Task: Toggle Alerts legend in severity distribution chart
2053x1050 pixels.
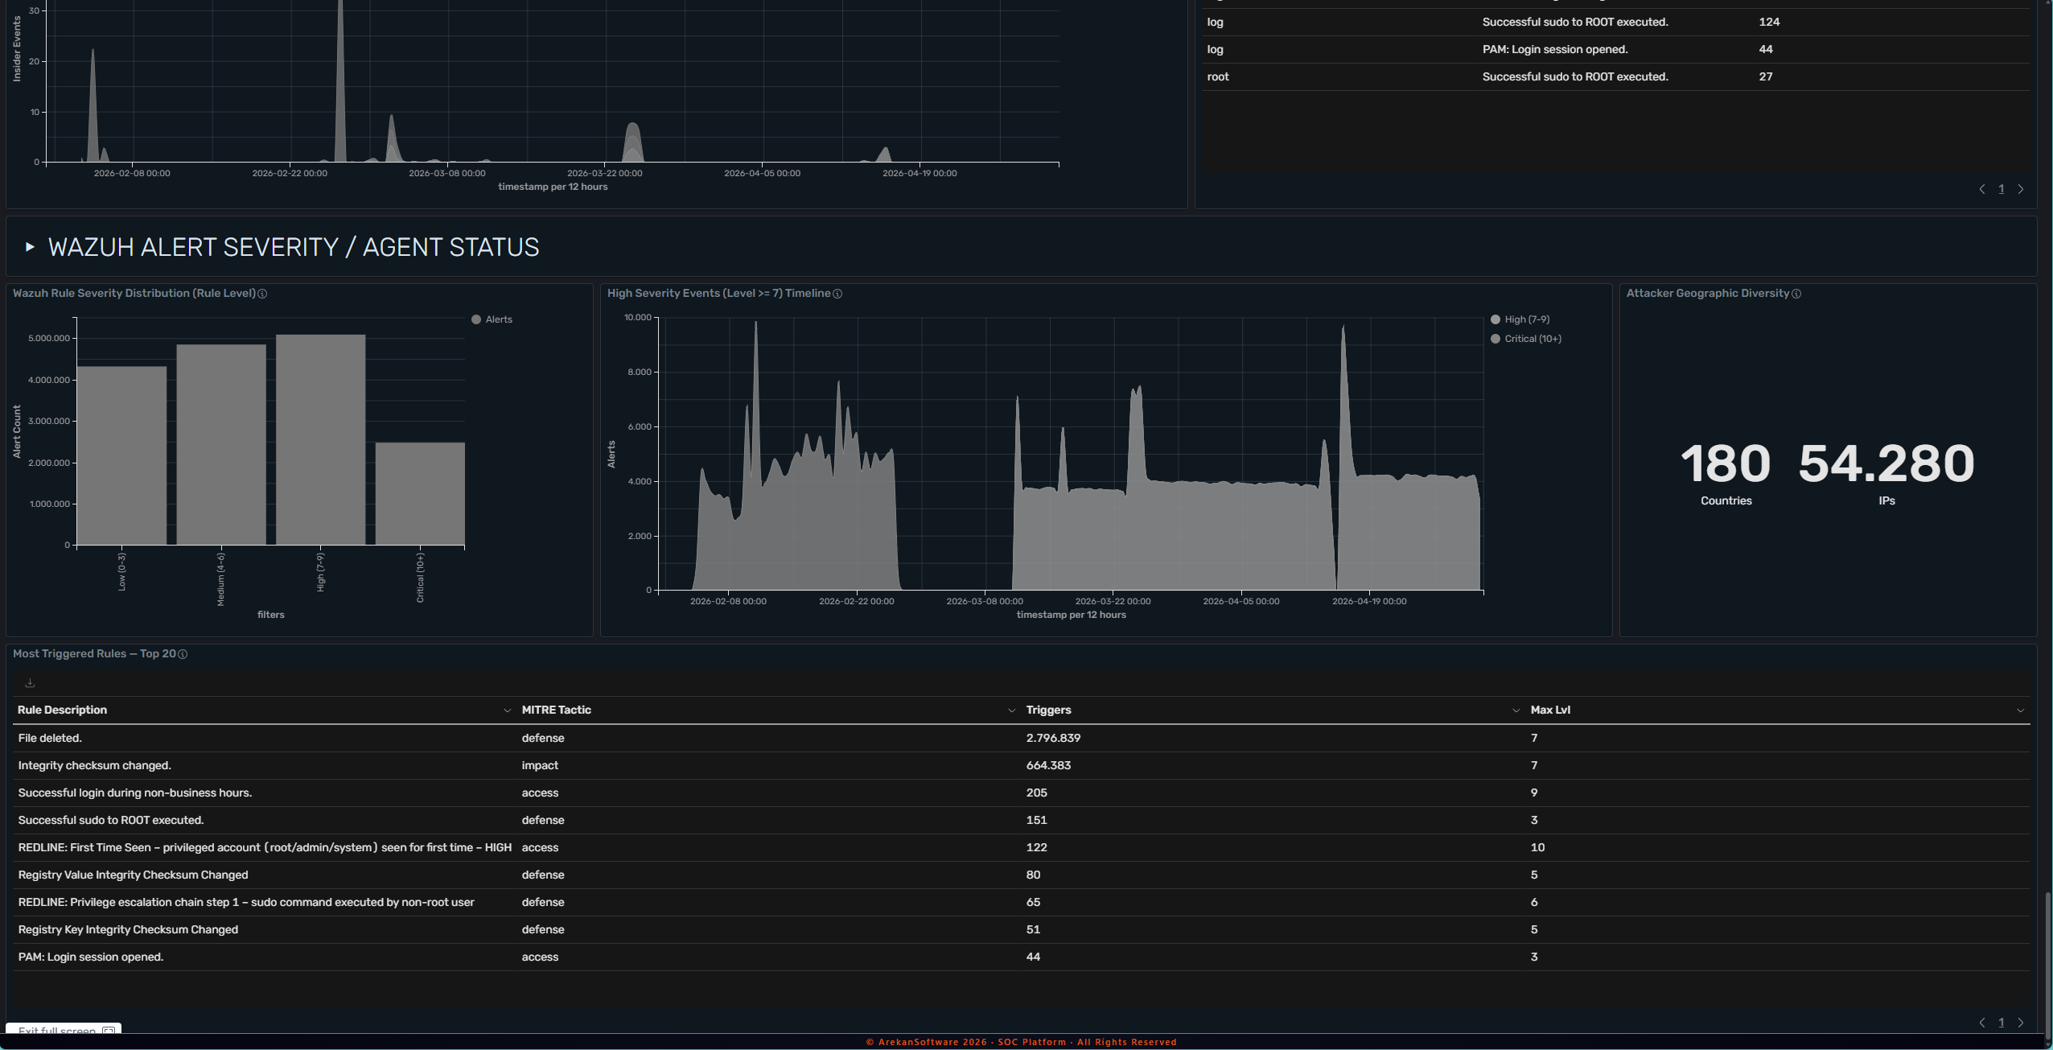Action: (492, 319)
